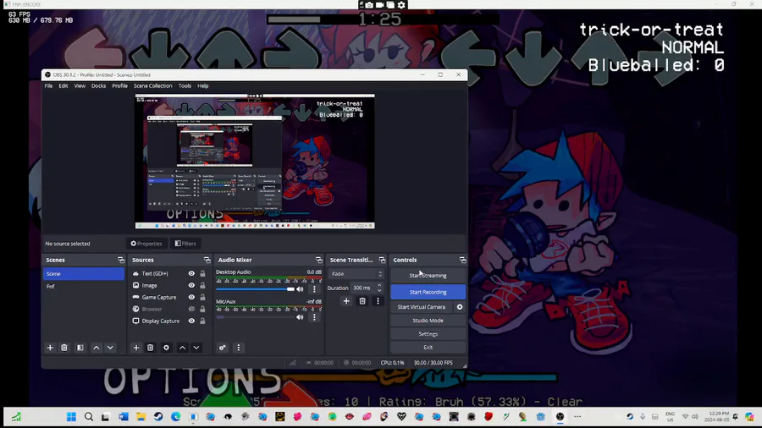Lock the Game Capture source
762x428 pixels.
(202, 297)
